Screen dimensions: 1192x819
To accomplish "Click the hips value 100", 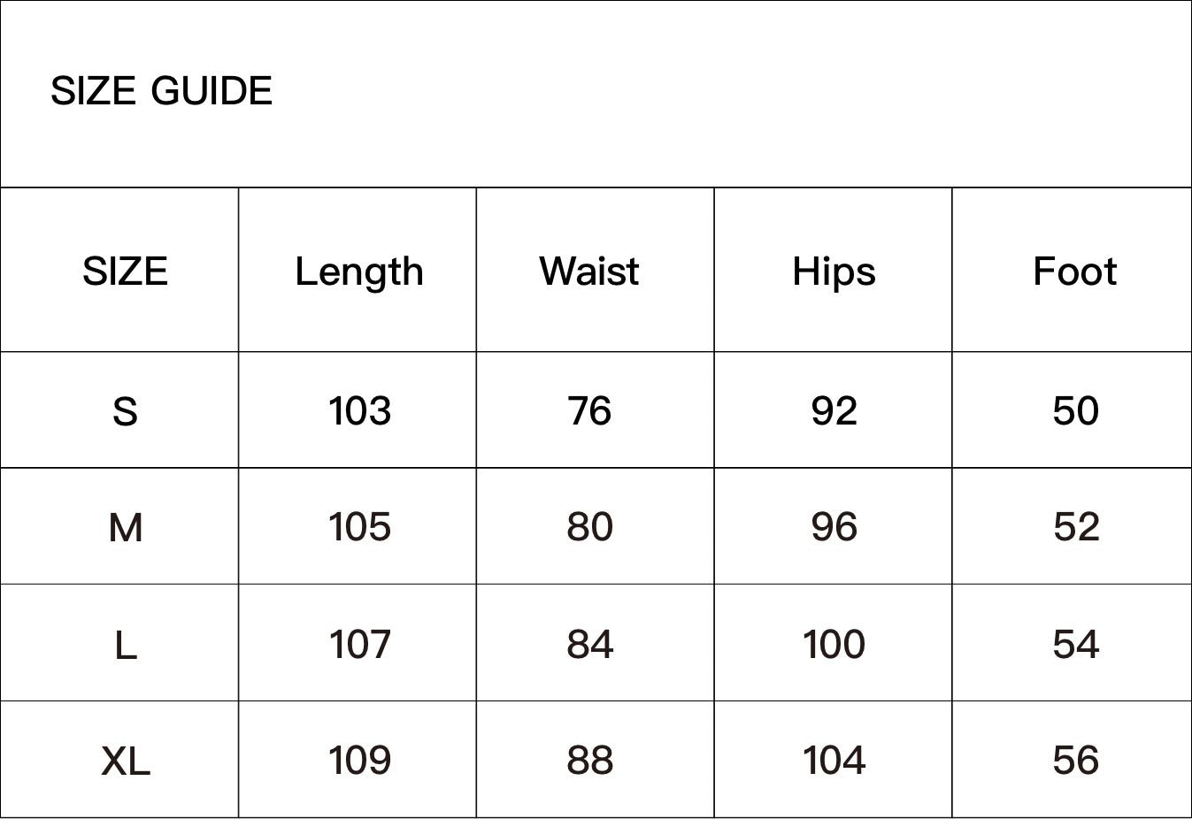I will pos(834,644).
